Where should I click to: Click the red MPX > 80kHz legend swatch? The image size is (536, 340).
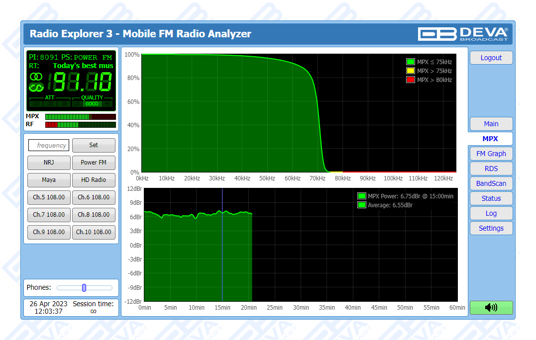pyautogui.click(x=411, y=80)
